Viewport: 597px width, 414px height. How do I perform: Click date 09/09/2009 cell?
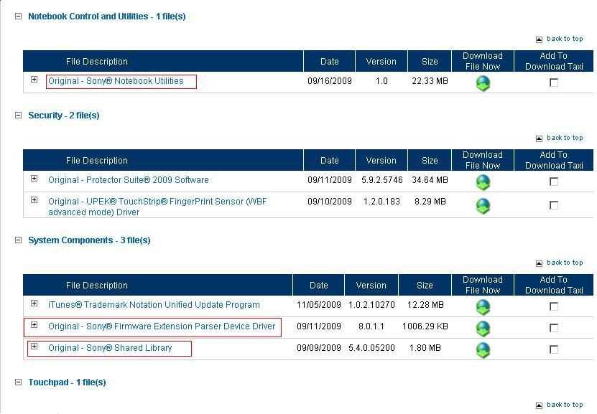click(319, 348)
